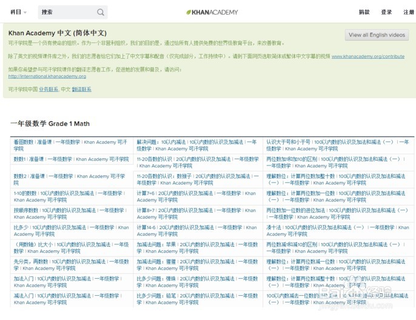The width and height of the screenshot is (416, 320).
Task: Open video 凑十法
Action: point(337,231)
